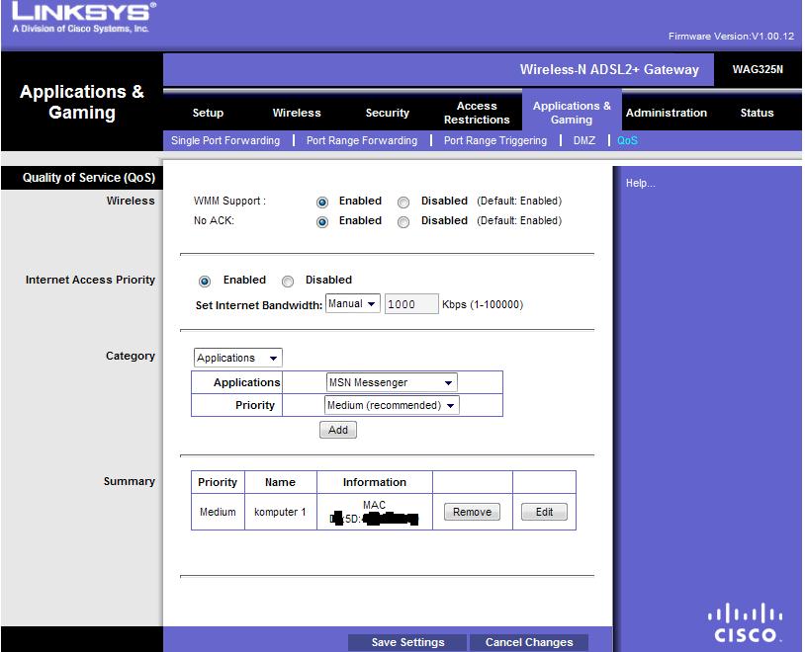This screenshot has width=805, height=652.
Task: Click the Medium priority summary cell
Action: point(218,512)
